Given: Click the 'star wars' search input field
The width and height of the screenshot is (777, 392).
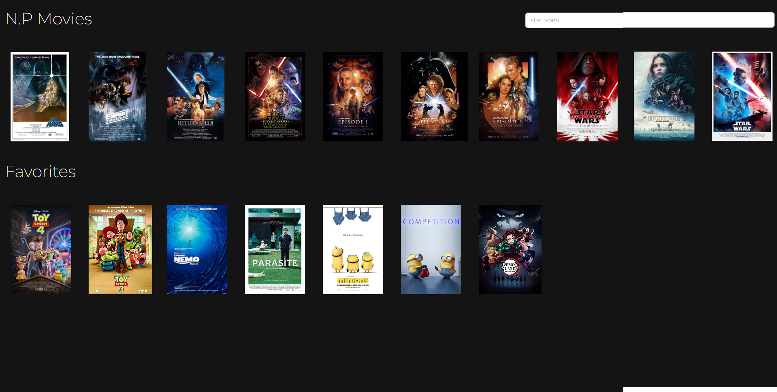Looking at the screenshot, I should tap(650, 20).
